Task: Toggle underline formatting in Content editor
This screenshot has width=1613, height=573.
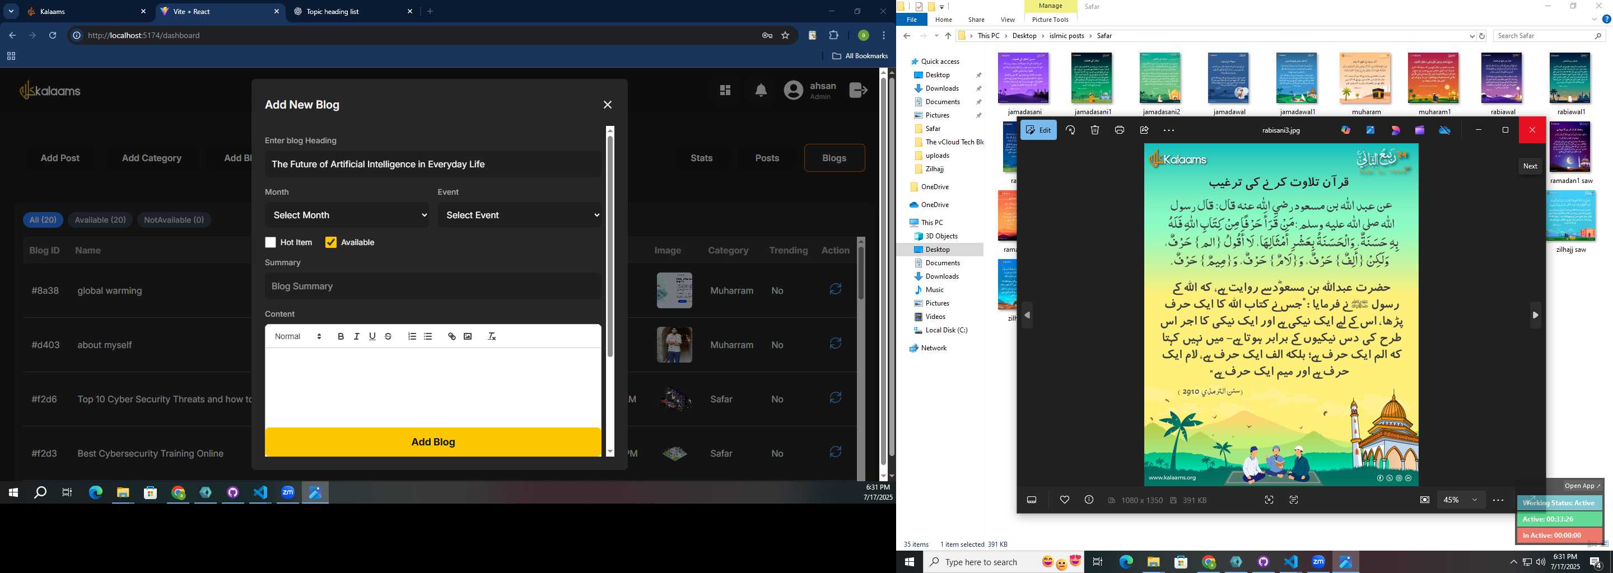Action: point(372,336)
